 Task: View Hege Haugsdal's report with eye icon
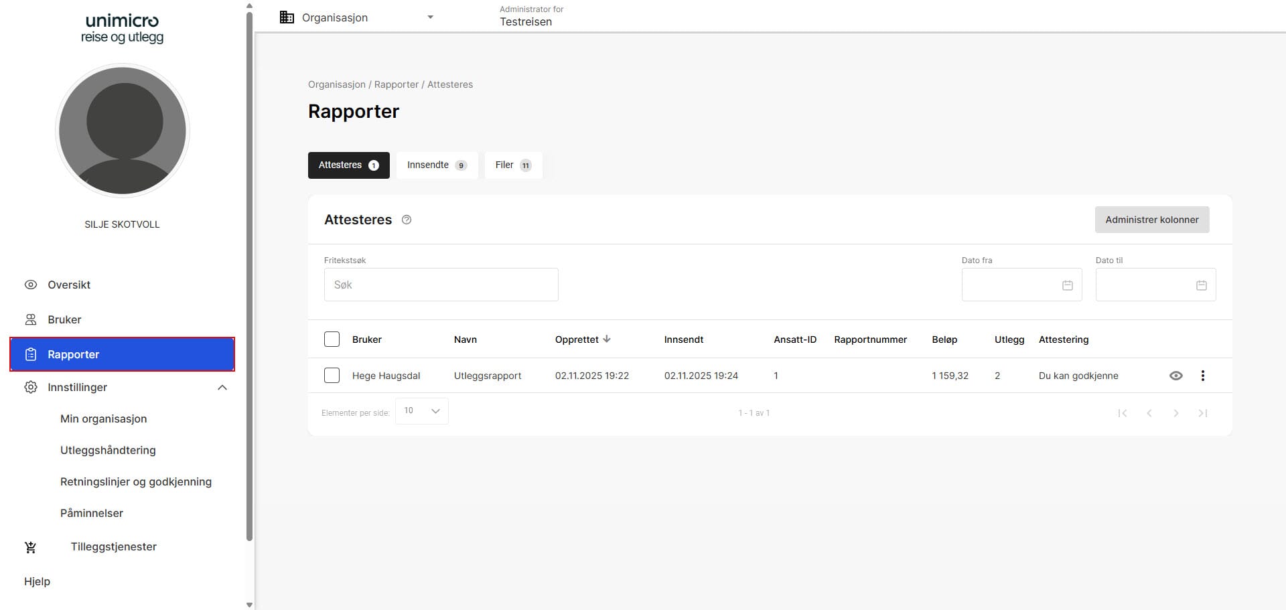[x=1175, y=376]
